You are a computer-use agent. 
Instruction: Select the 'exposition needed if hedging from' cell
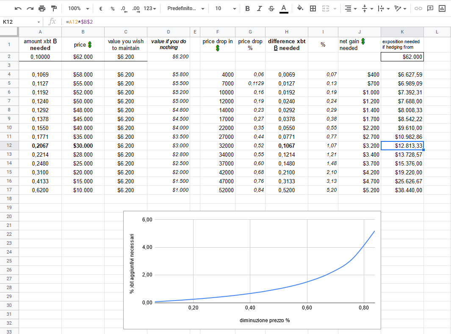click(402, 44)
